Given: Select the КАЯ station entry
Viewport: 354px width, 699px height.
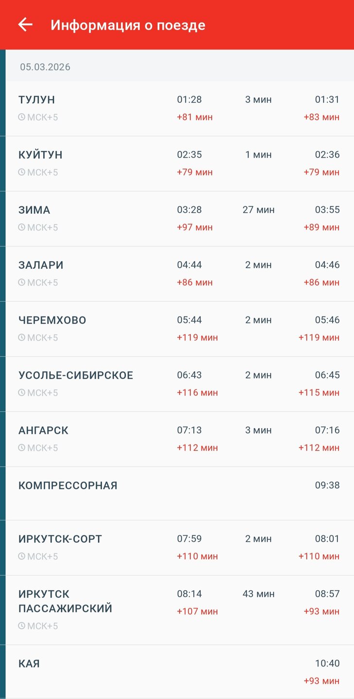Looking at the screenshot, I should [29, 664].
